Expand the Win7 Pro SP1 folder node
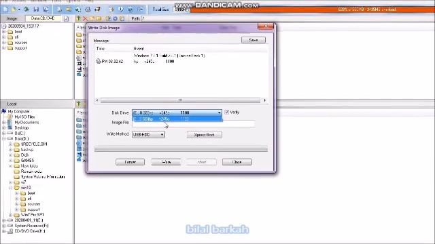The image size is (435, 244). [x=10, y=215]
